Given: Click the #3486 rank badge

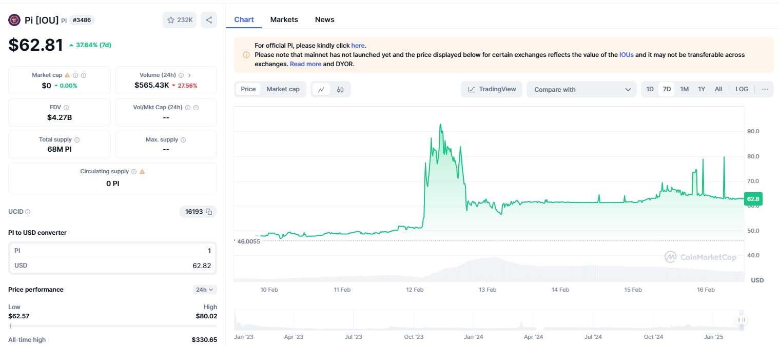Looking at the screenshot, I should point(82,20).
